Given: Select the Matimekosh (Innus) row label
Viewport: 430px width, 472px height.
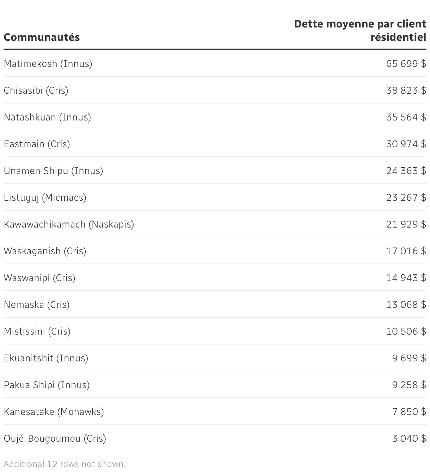Looking at the screenshot, I should (48, 64).
